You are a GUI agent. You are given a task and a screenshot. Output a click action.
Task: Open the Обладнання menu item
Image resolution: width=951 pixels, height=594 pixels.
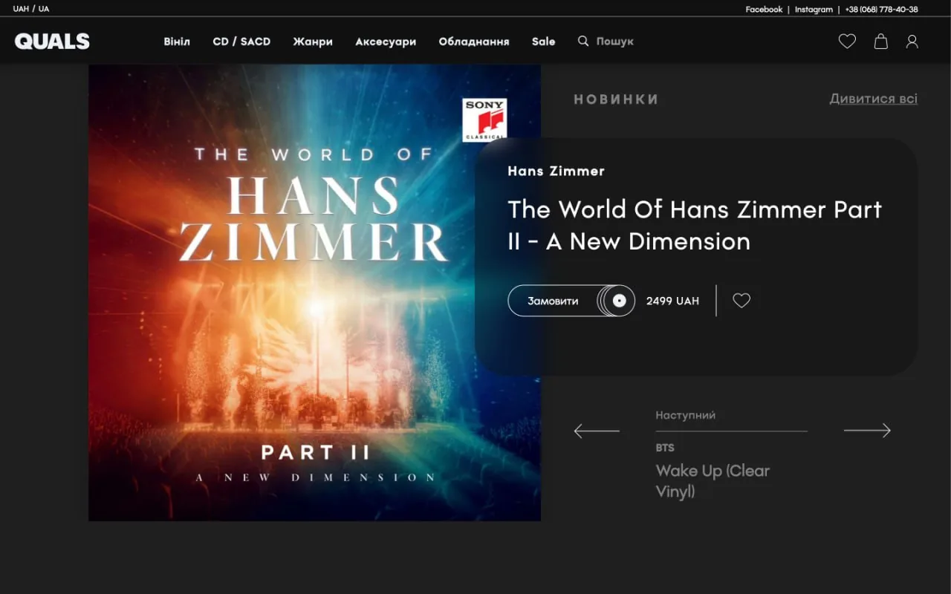474,42
